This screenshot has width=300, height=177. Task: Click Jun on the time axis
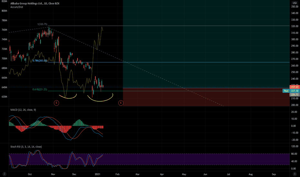coord(205,174)
